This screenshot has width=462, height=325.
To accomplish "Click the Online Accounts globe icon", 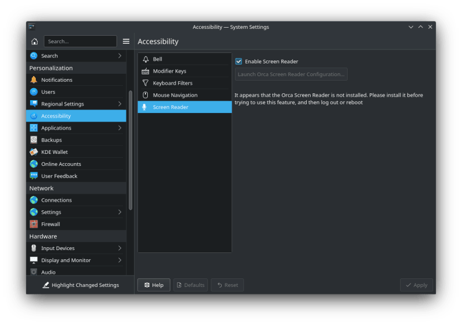I will [x=34, y=164].
